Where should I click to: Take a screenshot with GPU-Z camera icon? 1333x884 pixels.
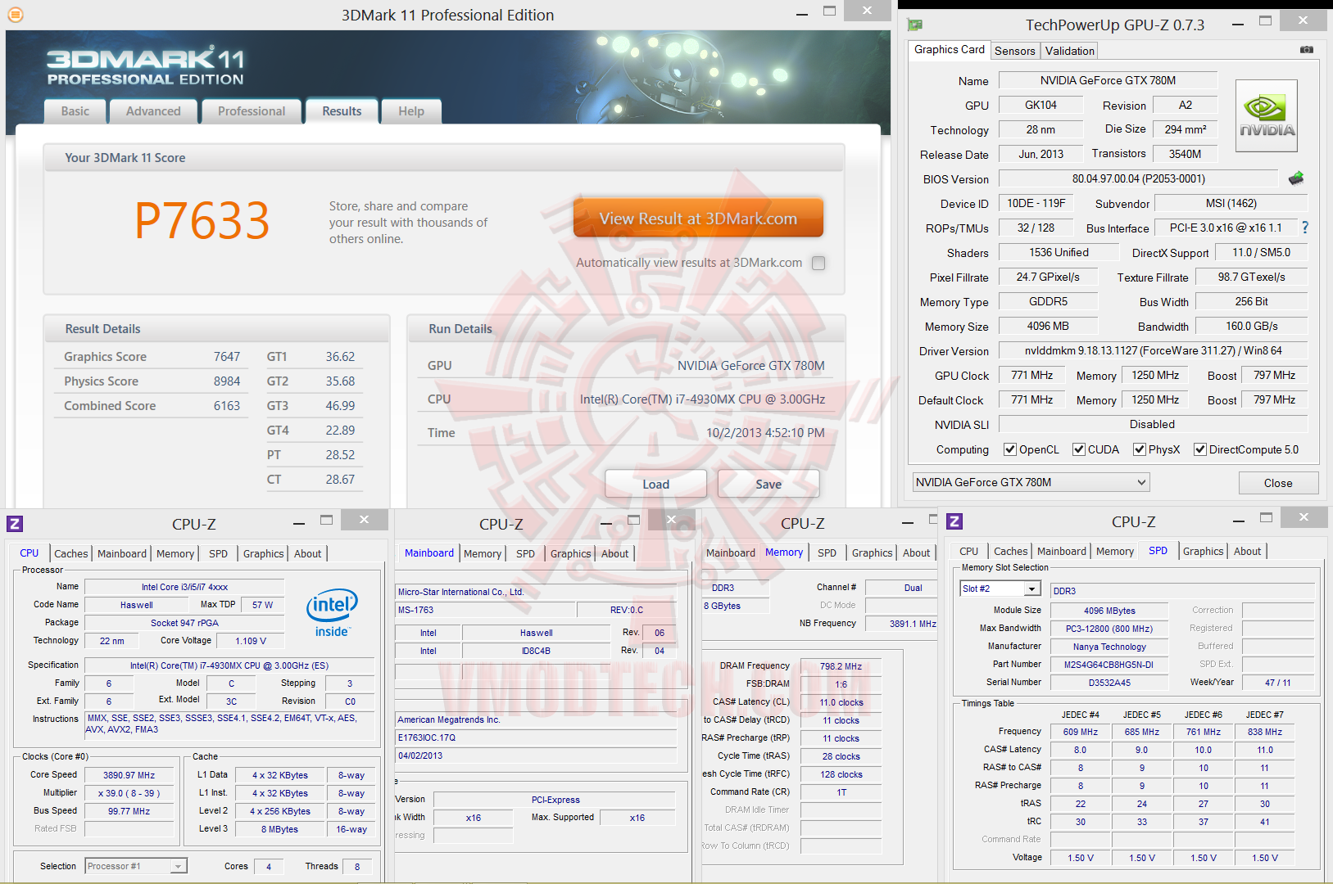1307,50
